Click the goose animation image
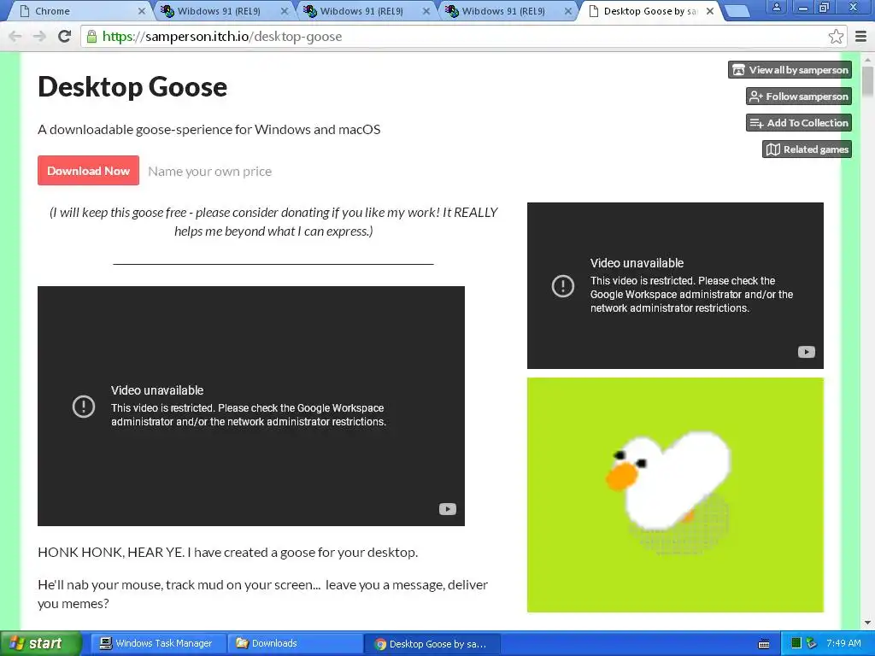Screen dimensions: 875x656 coord(675,495)
